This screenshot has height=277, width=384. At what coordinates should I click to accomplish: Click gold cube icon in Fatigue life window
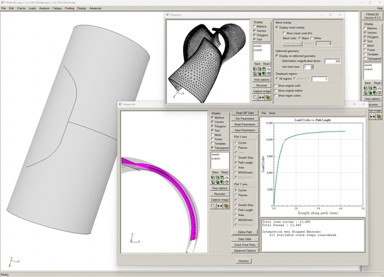click(x=226, y=206)
